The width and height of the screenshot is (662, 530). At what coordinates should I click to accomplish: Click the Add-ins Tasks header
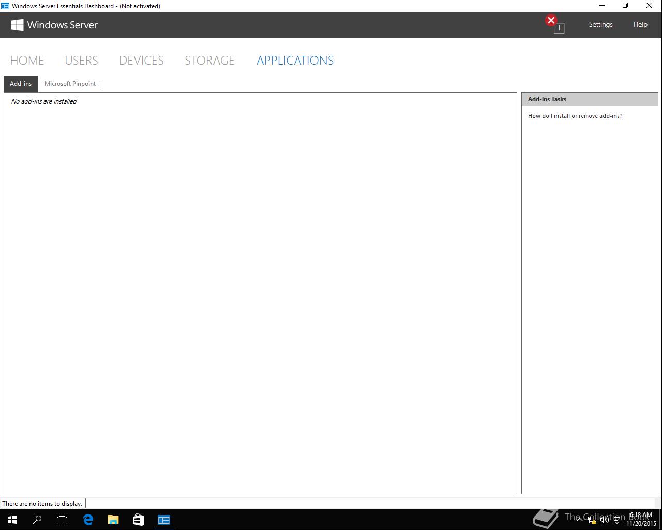(590, 99)
